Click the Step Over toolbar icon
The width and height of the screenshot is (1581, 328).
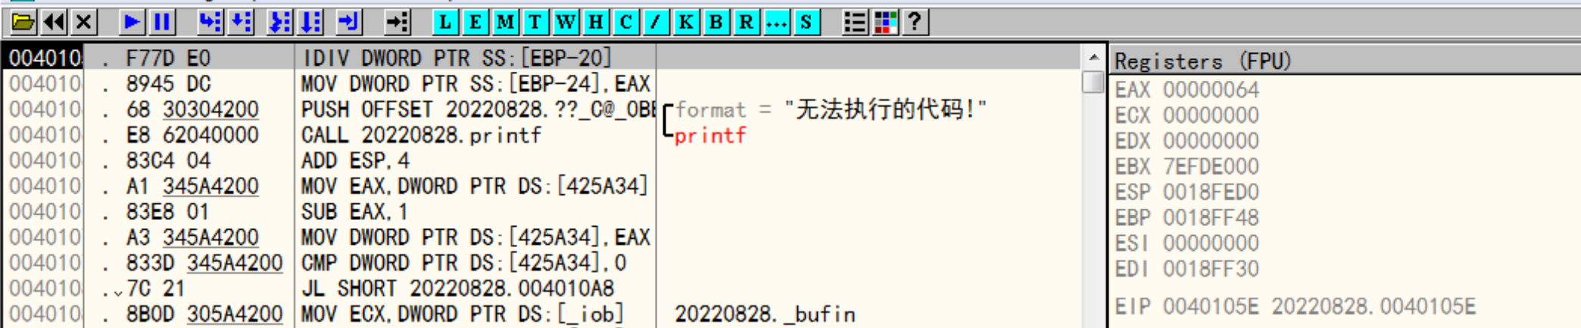241,22
